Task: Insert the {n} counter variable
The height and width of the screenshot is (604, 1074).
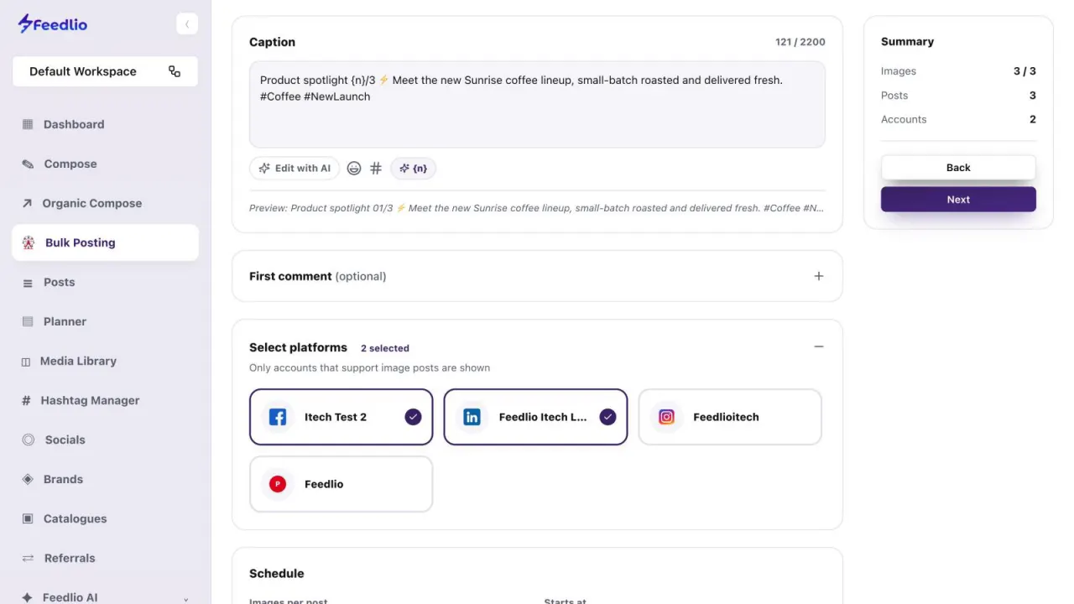Action: [413, 169]
